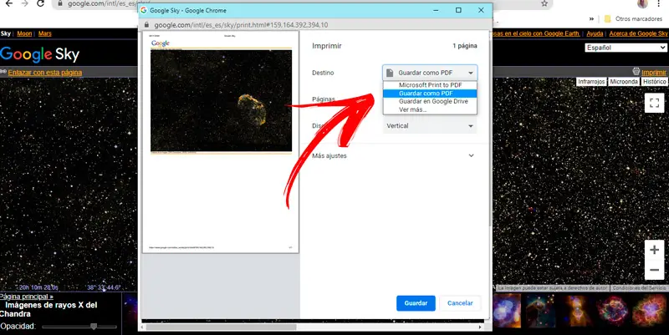Go forward in main Chrome window

tap(25, 3)
